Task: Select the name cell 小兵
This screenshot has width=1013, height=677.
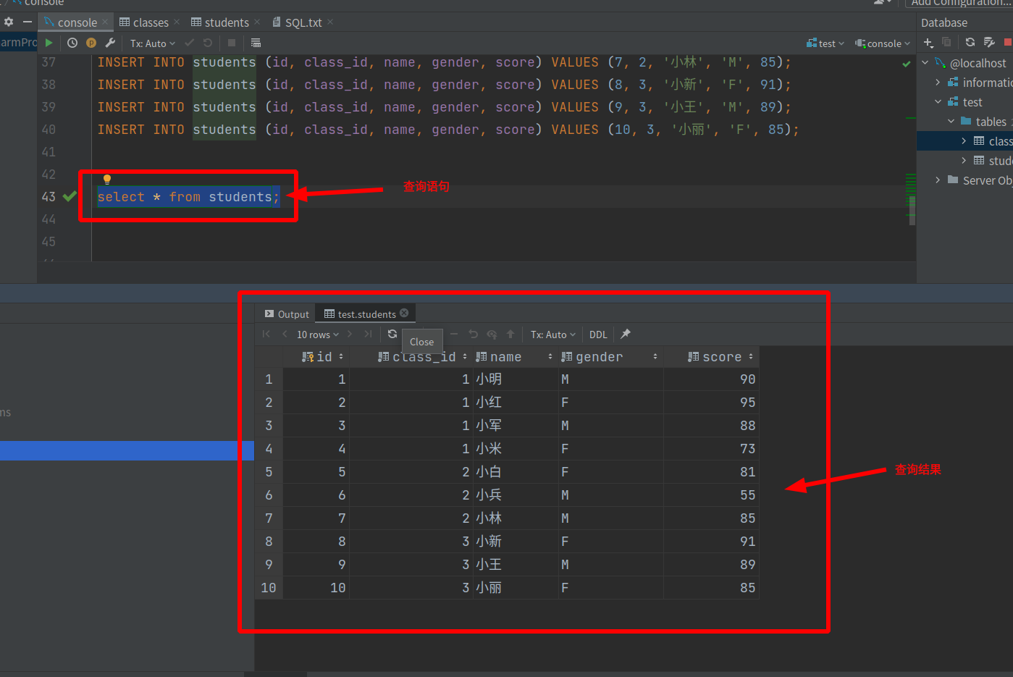Action: [x=515, y=495]
